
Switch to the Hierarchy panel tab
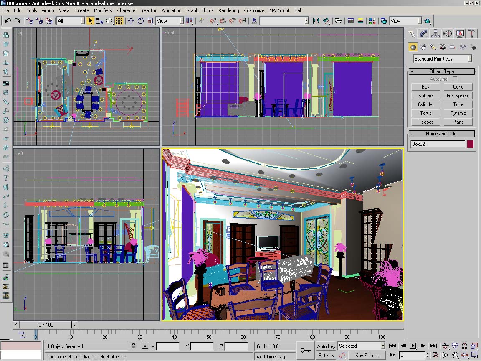click(435, 33)
